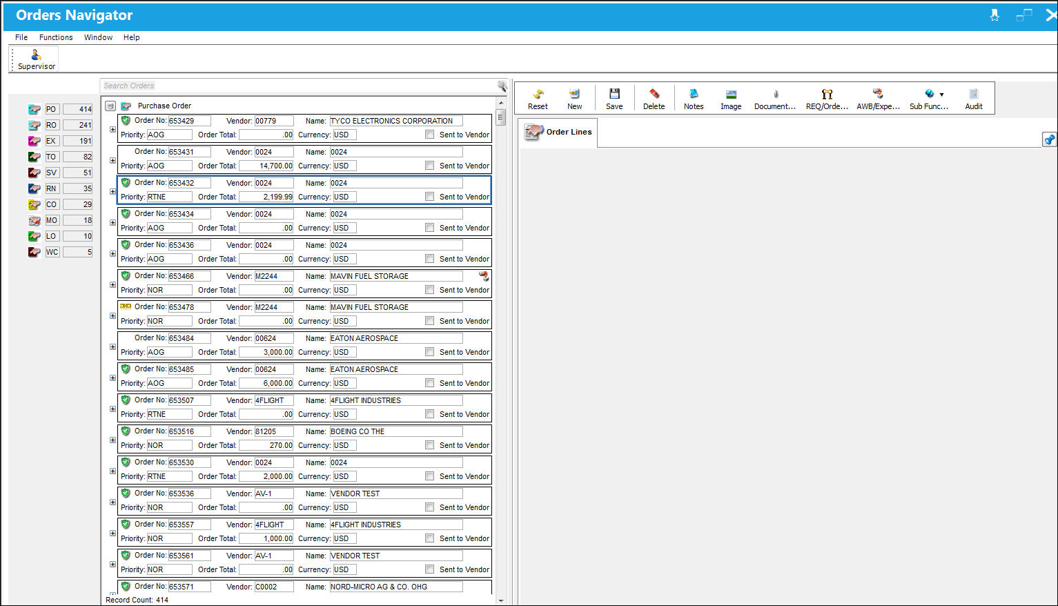Viewport: 1058px width, 606px height.
Task: Open the Window menu
Action: pyautogui.click(x=98, y=37)
